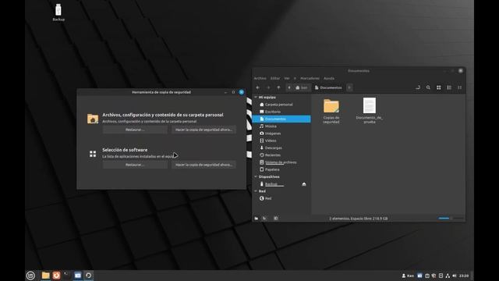Viewport: 499px width, 281px height.
Task: Select Papelera in sidebar
Action: pos(281,169)
